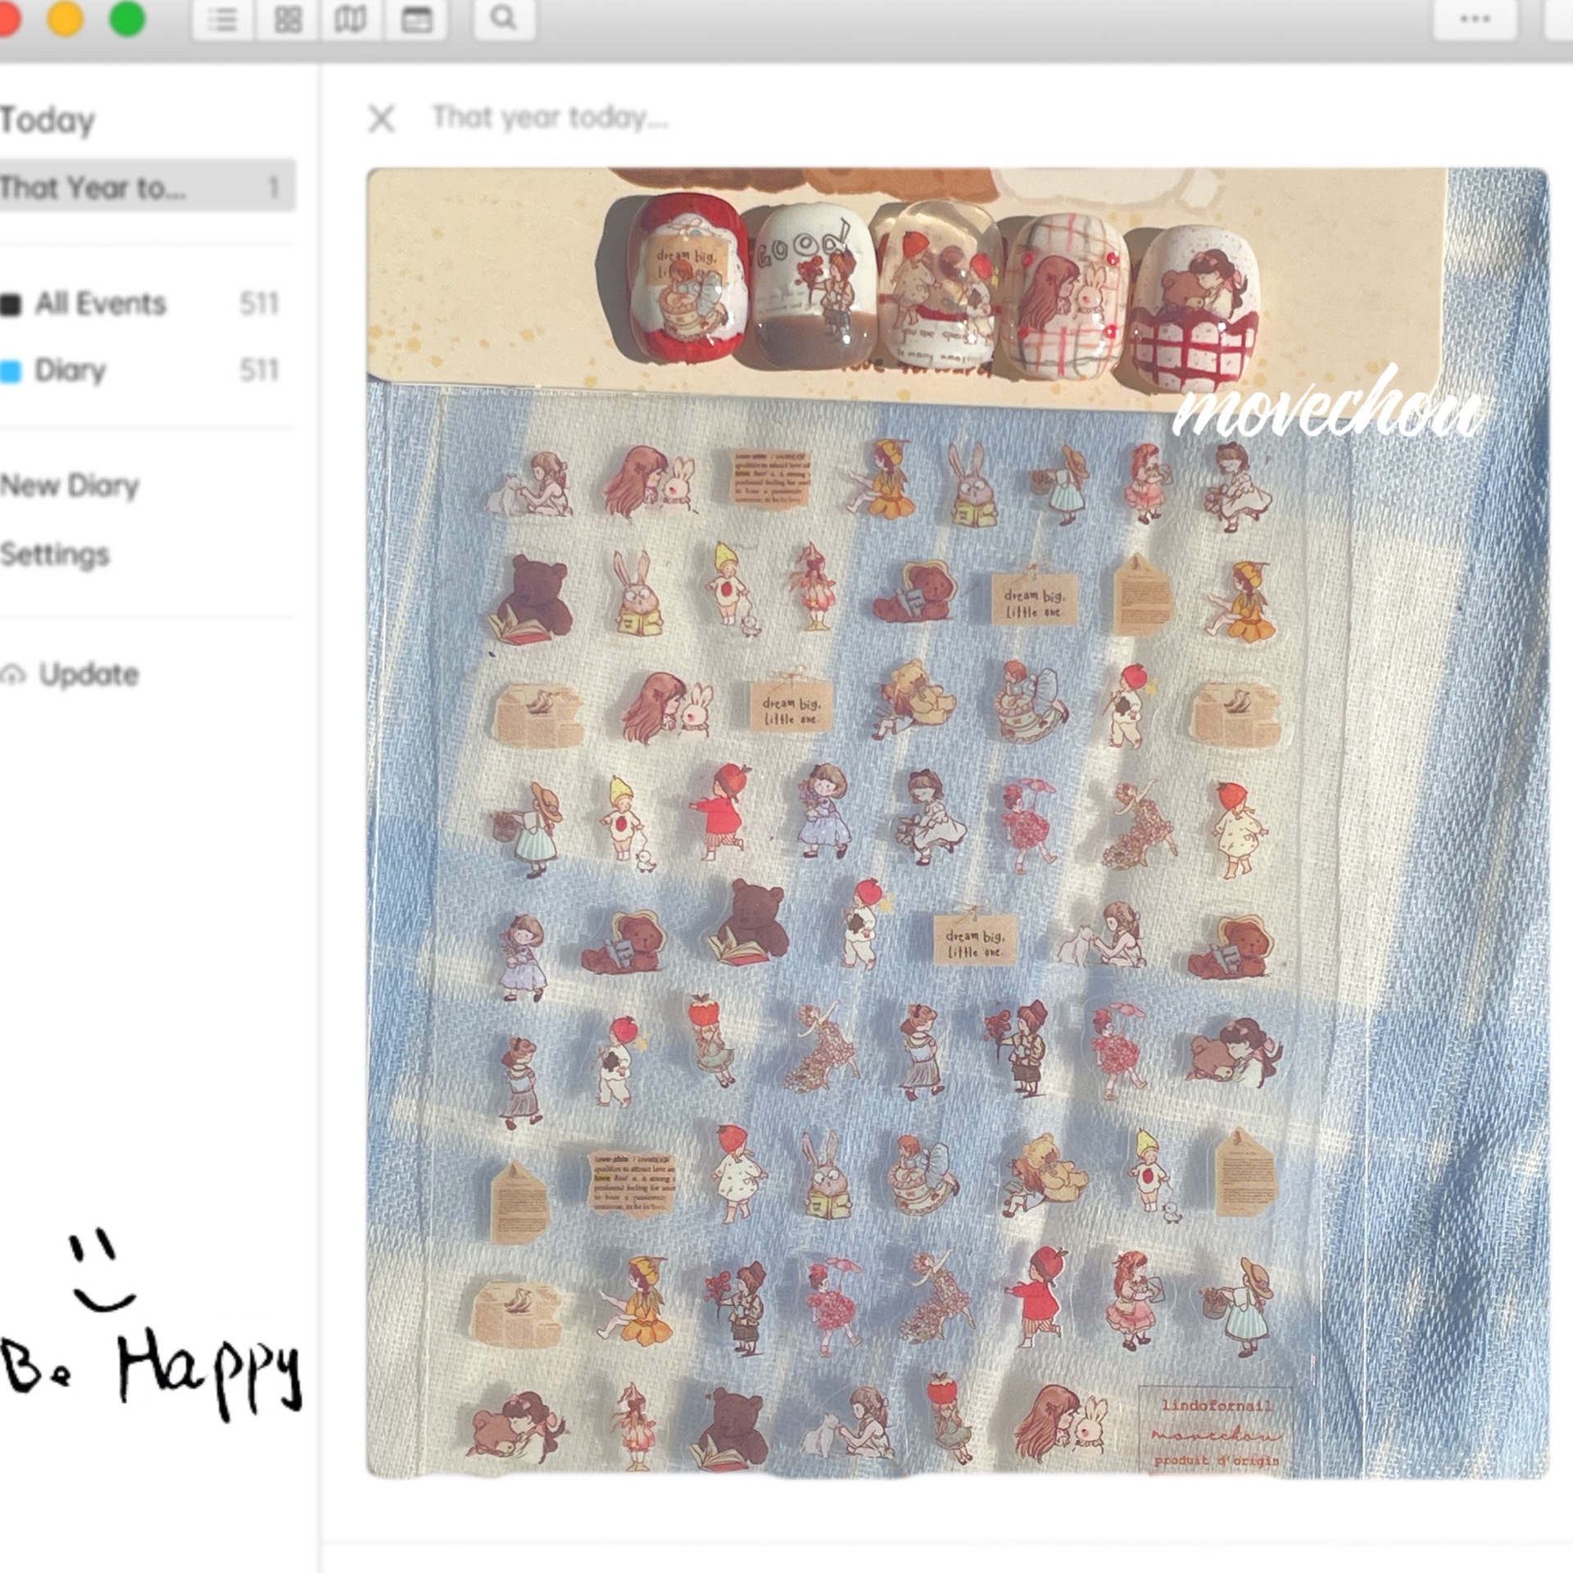Viewport: 1573px width, 1573px height.
Task: Click New Diary
Action: pos(70,486)
